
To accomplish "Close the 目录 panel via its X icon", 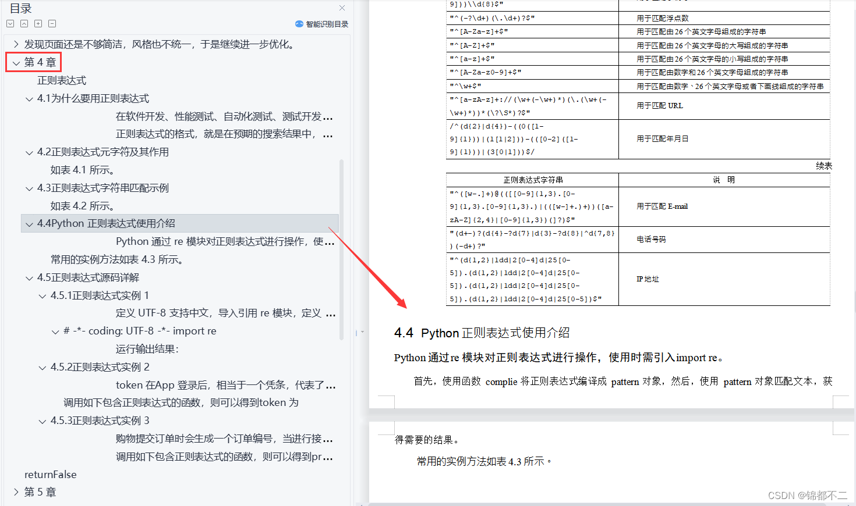I will tap(342, 8).
